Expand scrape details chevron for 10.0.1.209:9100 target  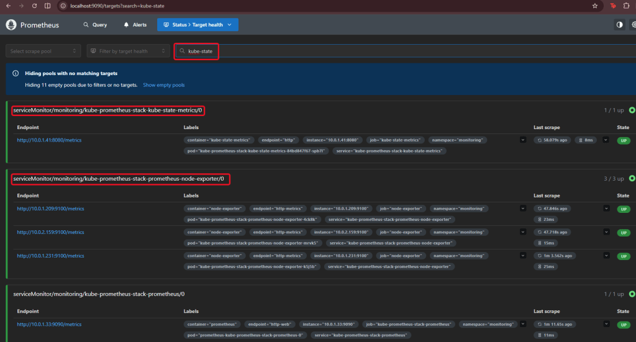pos(606,209)
